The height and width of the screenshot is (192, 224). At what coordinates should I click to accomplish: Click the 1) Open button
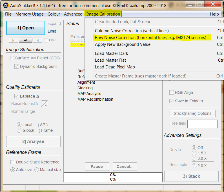pos(26,28)
